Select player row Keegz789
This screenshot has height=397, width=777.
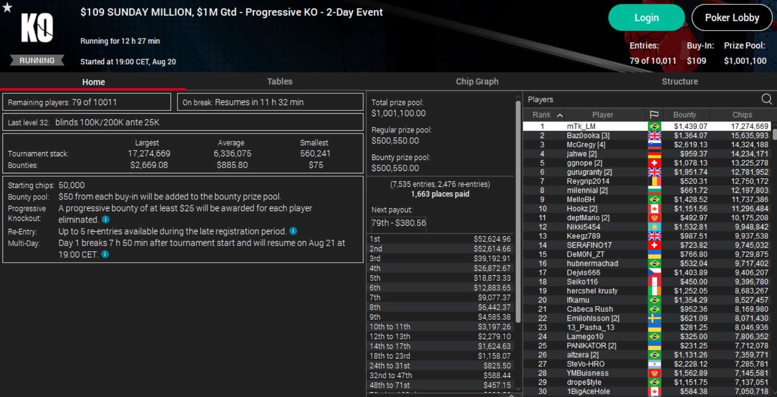pos(647,236)
